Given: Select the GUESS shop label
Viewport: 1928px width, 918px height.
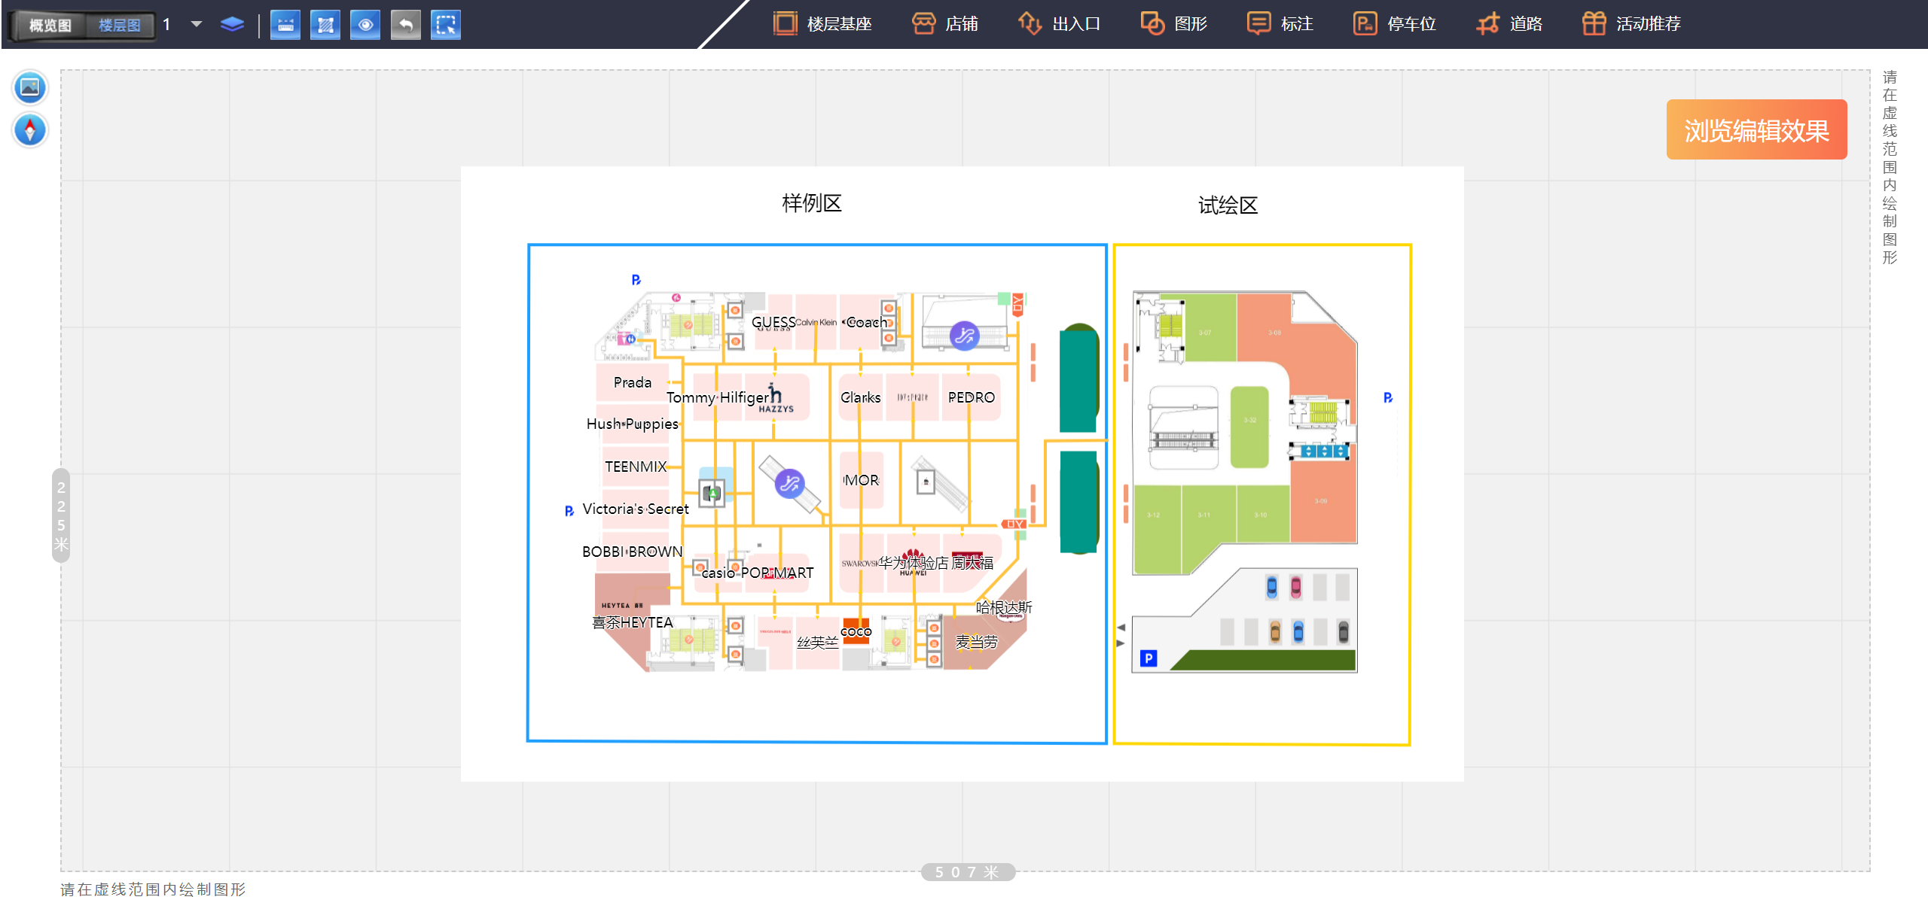Looking at the screenshot, I should click(773, 322).
